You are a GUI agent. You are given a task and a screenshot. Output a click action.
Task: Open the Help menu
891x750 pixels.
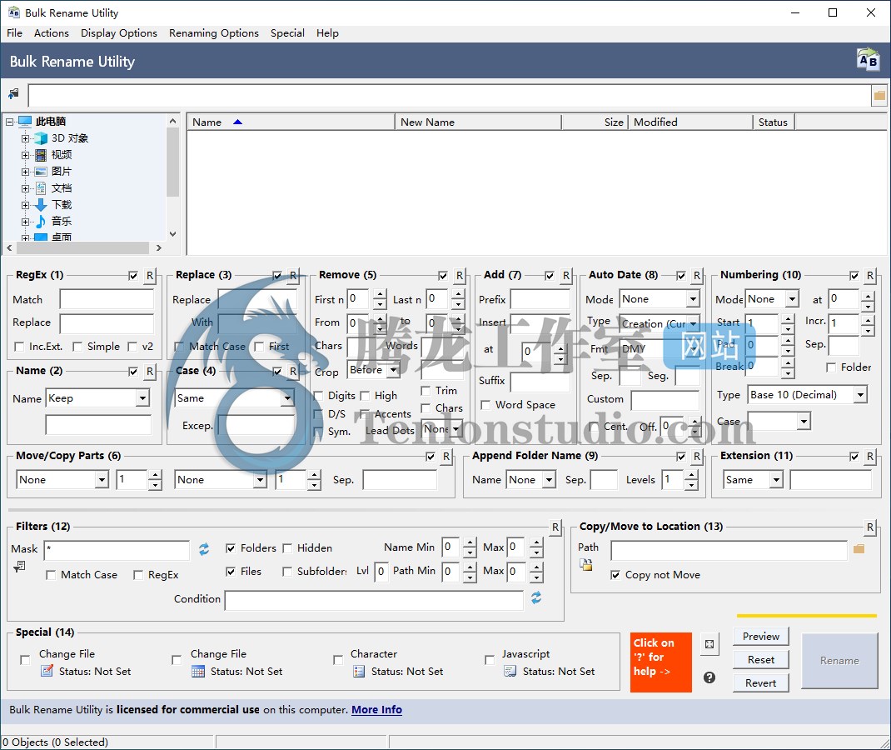(327, 33)
